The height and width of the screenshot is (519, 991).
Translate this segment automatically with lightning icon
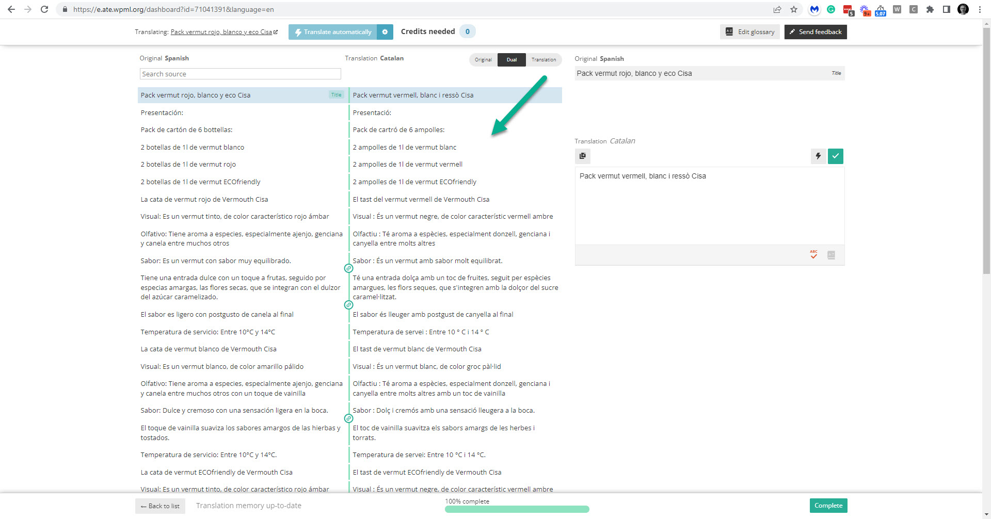(818, 156)
